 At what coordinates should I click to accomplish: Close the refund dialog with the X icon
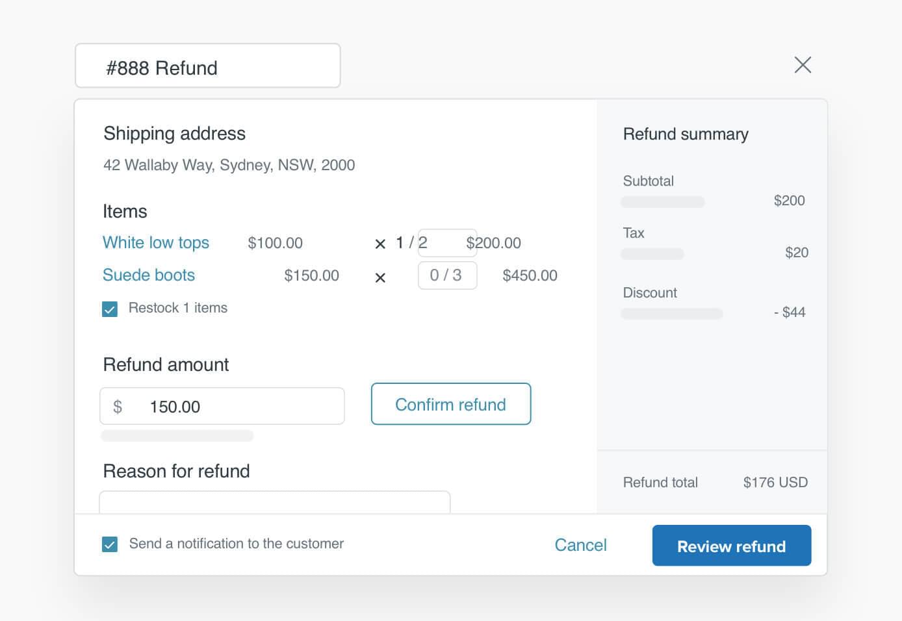pos(803,65)
